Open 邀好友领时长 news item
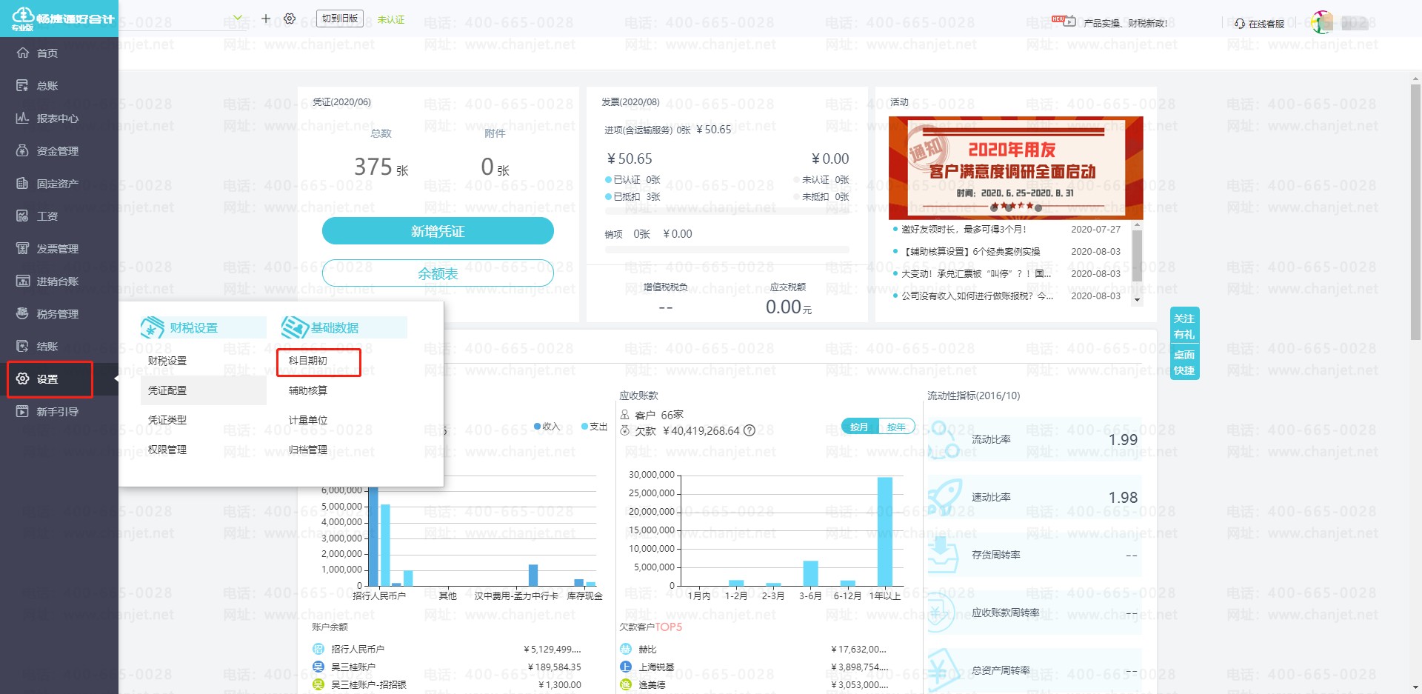 964,230
